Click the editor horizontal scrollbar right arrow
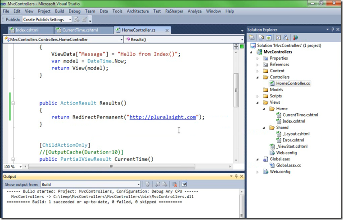The height and width of the screenshot is (220, 343). point(230,167)
